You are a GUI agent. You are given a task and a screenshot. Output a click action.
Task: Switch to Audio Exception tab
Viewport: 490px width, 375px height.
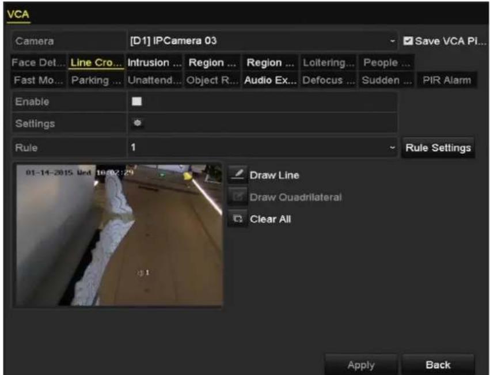(270, 80)
